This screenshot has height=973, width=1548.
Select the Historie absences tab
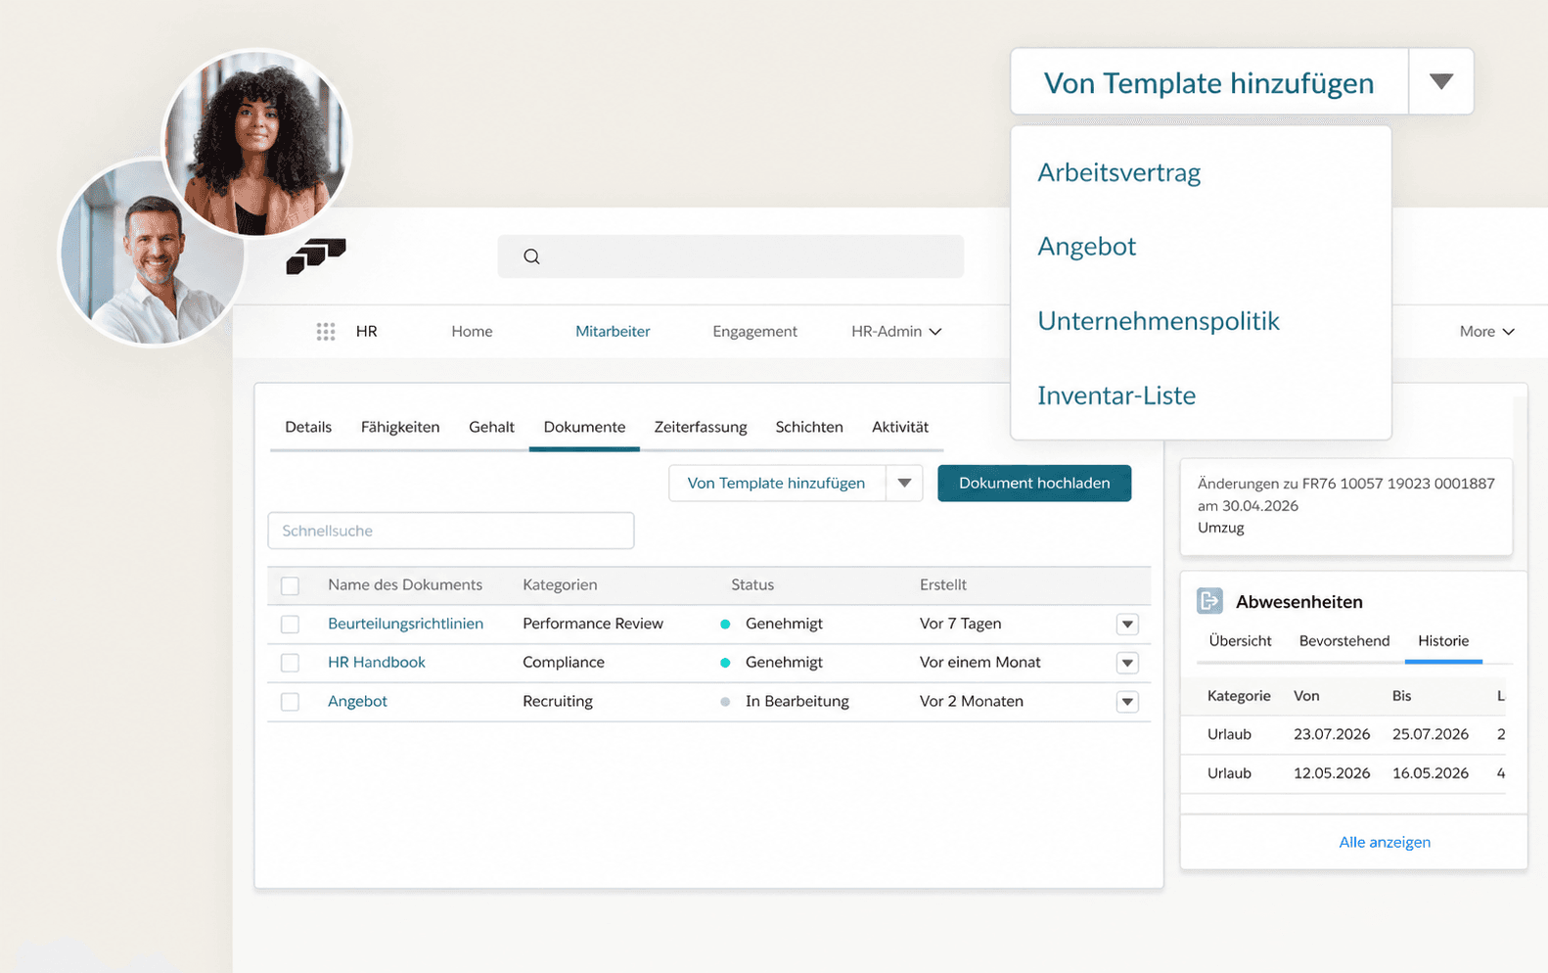[x=1443, y=641]
